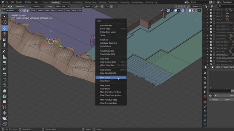The width and height of the screenshot is (234, 131).
Task: Uncheck SHKOLA_BIG collection checkbox
Action: pyautogui.click(x=211, y=48)
